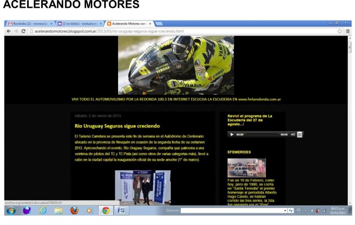
Task: Select the Acelerando Motores browser tab
Action: click(129, 24)
